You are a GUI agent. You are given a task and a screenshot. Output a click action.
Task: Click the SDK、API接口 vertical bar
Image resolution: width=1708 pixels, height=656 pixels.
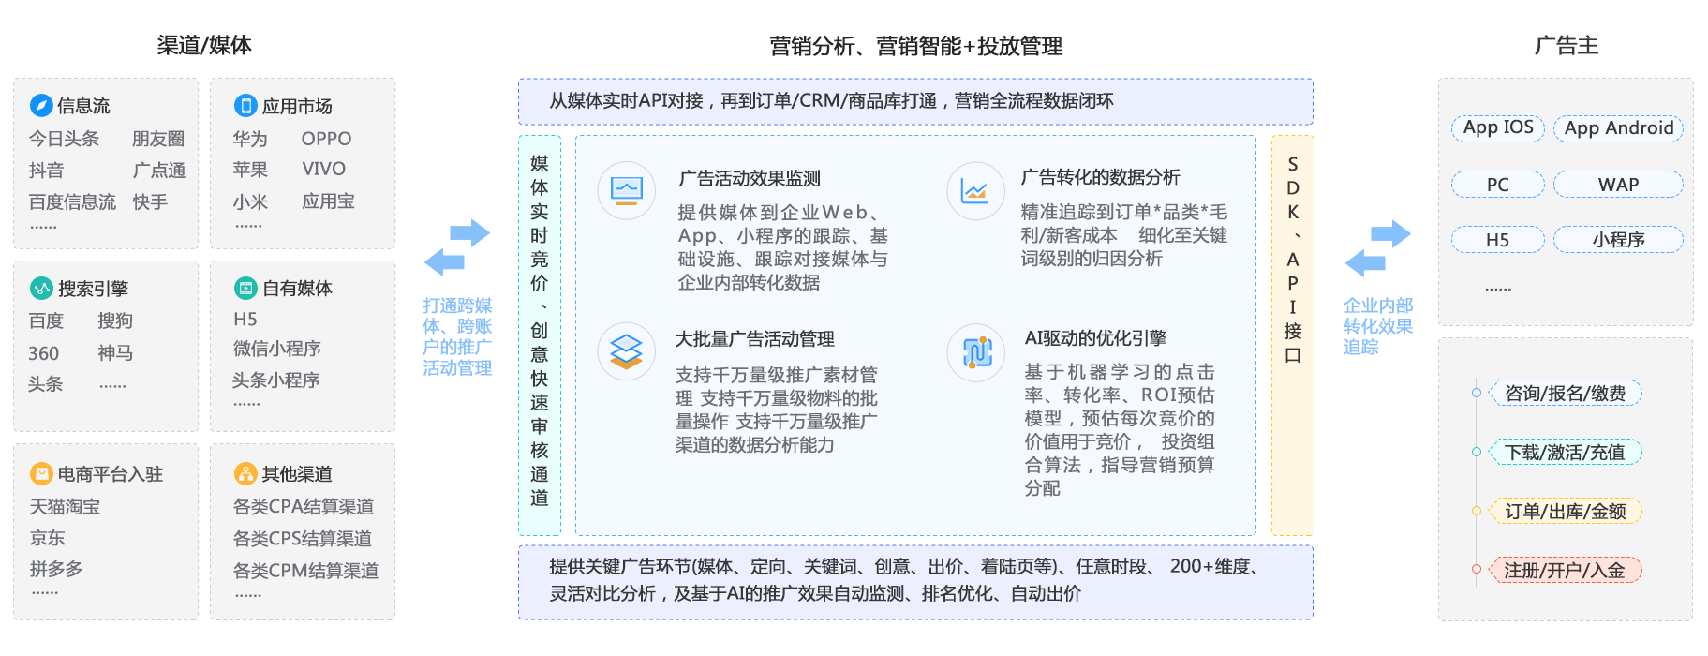(x=1293, y=335)
